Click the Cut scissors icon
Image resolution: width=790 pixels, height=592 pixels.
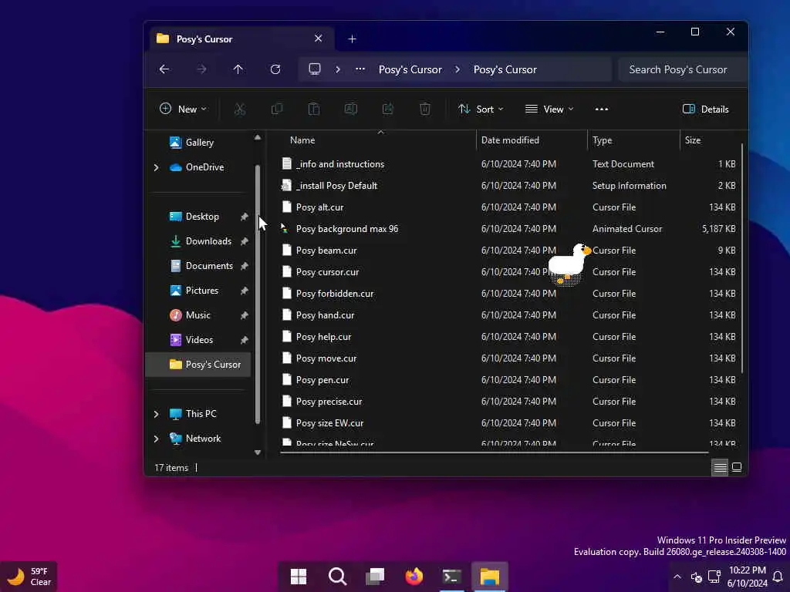tap(240, 109)
